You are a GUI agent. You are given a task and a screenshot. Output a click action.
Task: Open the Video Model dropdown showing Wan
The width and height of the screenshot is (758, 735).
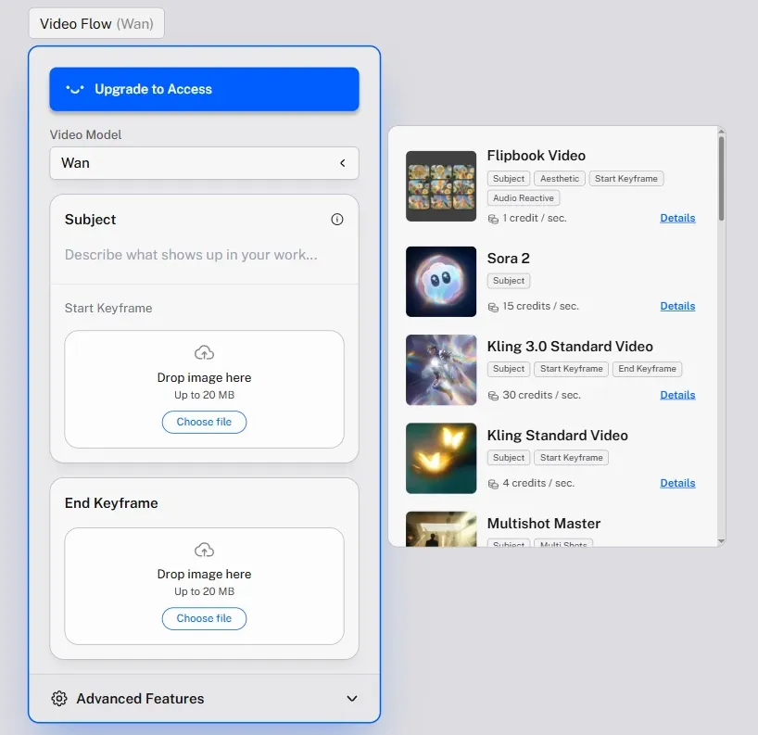[x=204, y=163]
